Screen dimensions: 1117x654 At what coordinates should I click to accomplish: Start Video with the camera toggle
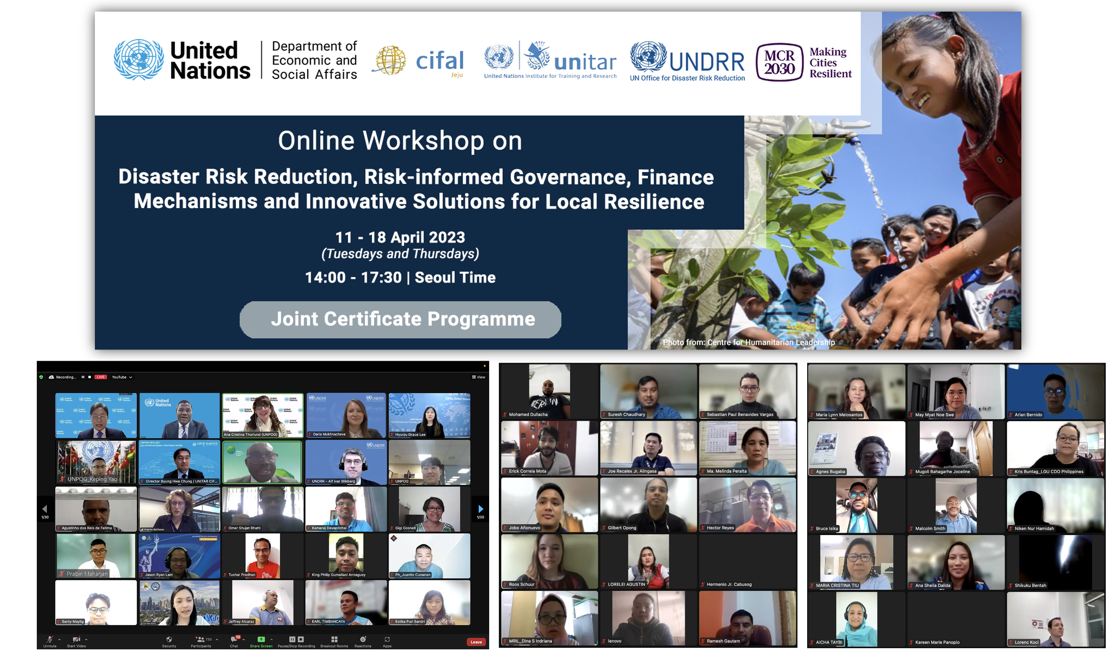tap(76, 639)
